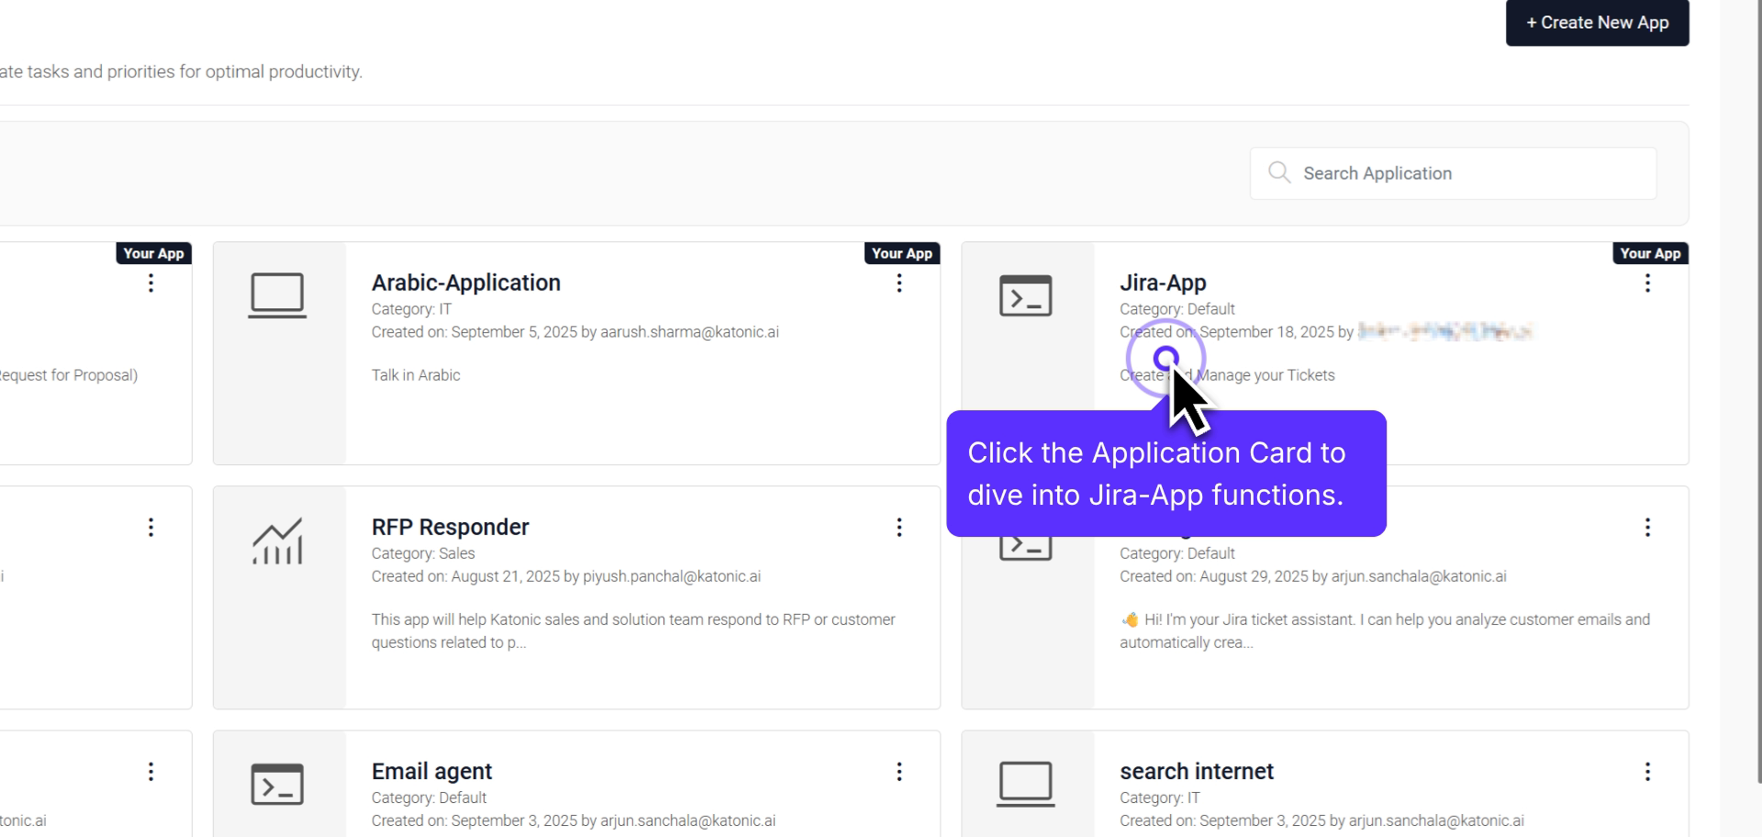
Task: Click the Your App badge on Arabic-Application
Action: coord(902,253)
